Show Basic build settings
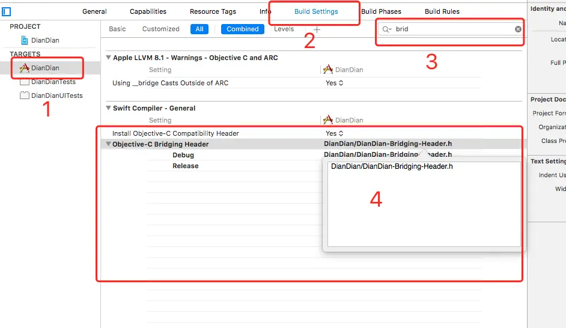Viewport: 566px width, 328px height. point(117,29)
